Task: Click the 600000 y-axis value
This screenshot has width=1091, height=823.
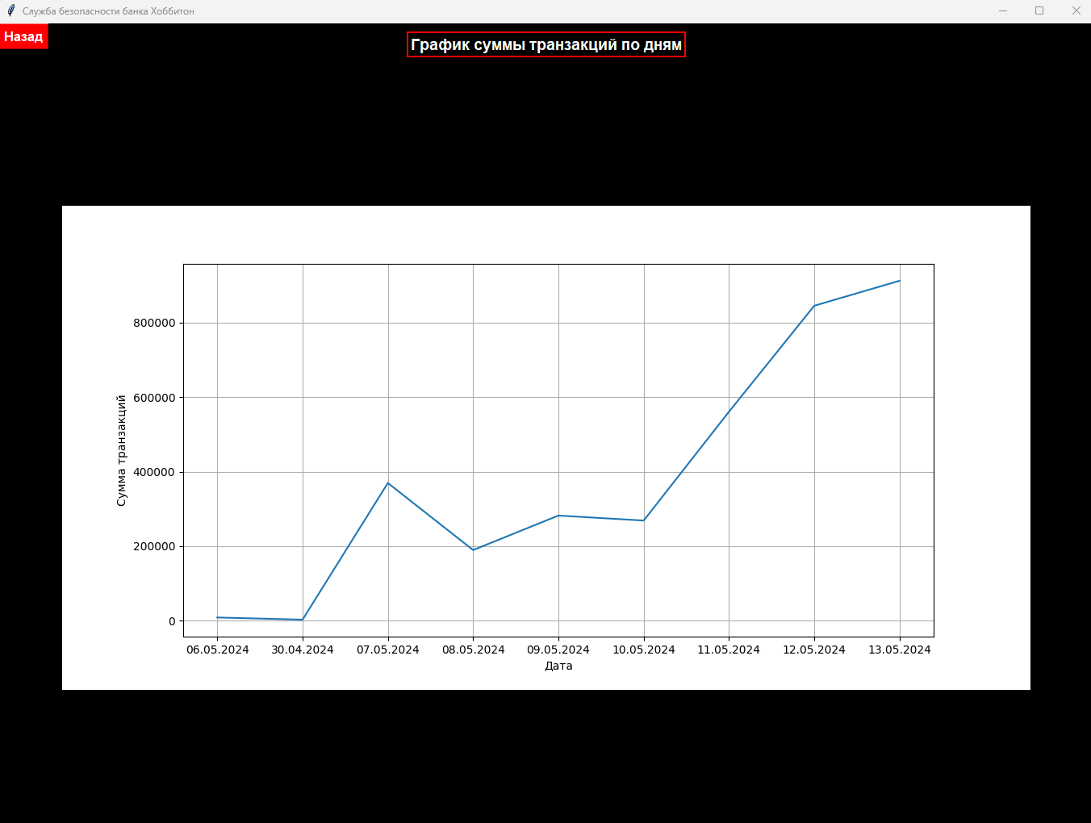Action: pos(154,398)
